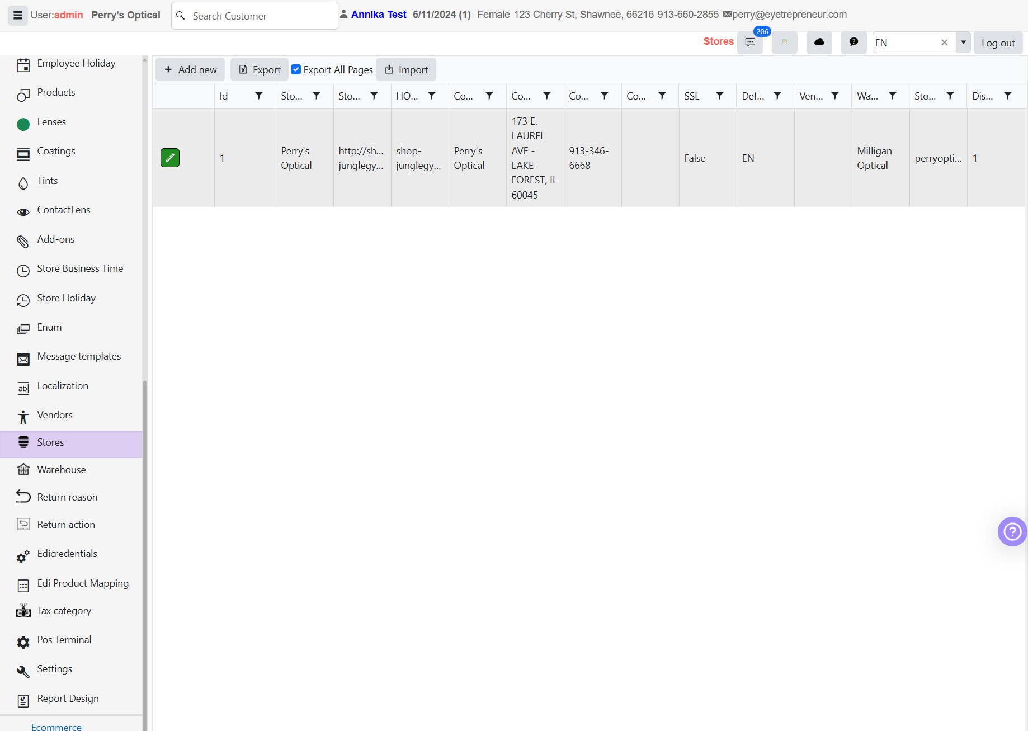Click the Report Design document icon
This screenshot has width=1028, height=731.
pos(23,701)
